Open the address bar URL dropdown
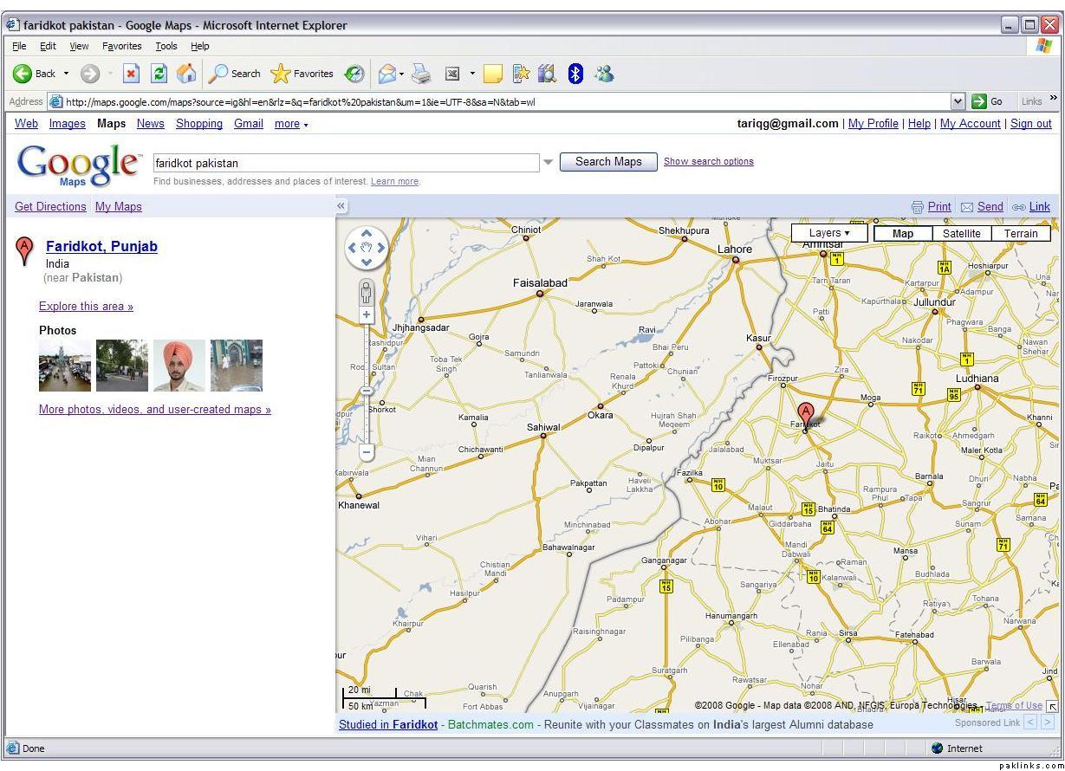The width and height of the screenshot is (1065, 771). coord(958,101)
